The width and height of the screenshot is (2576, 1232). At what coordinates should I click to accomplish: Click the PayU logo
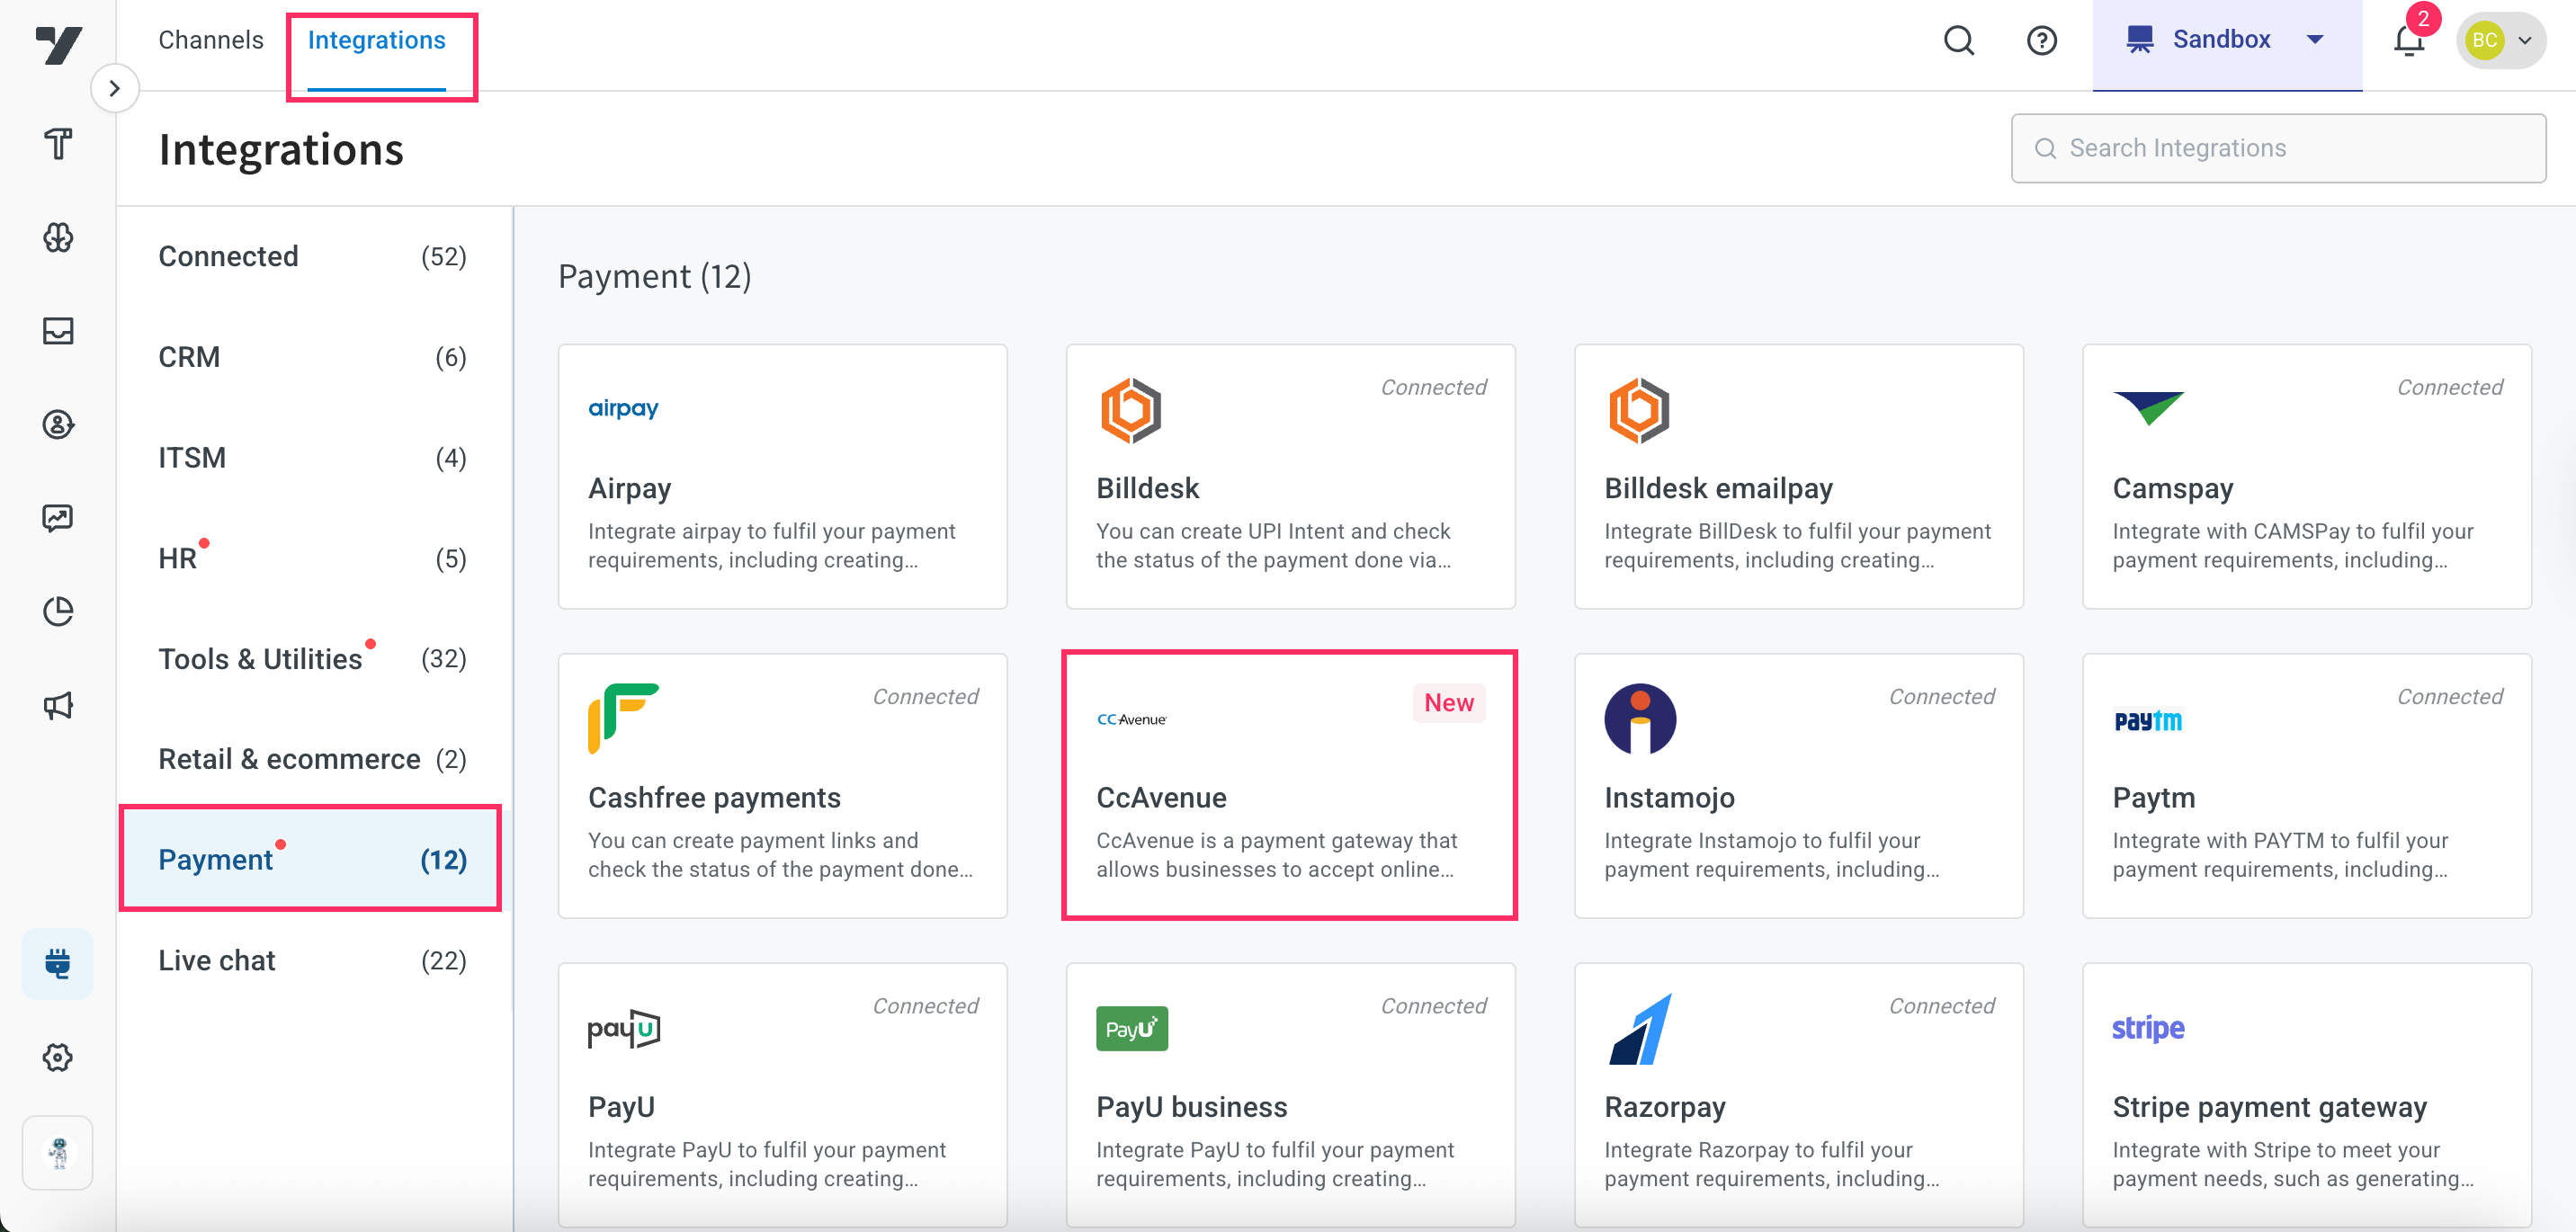click(x=623, y=1028)
